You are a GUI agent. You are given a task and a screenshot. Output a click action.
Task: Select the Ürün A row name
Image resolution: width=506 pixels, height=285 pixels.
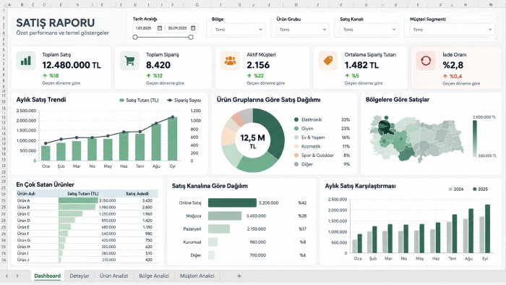coord(24,200)
